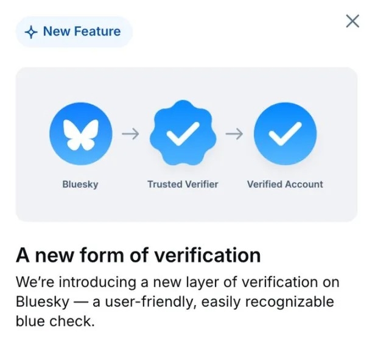Viewport: 375px width, 338px height.
Task: Click the word "Bluesky" in the description paragraph
Action: coord(40,301)
